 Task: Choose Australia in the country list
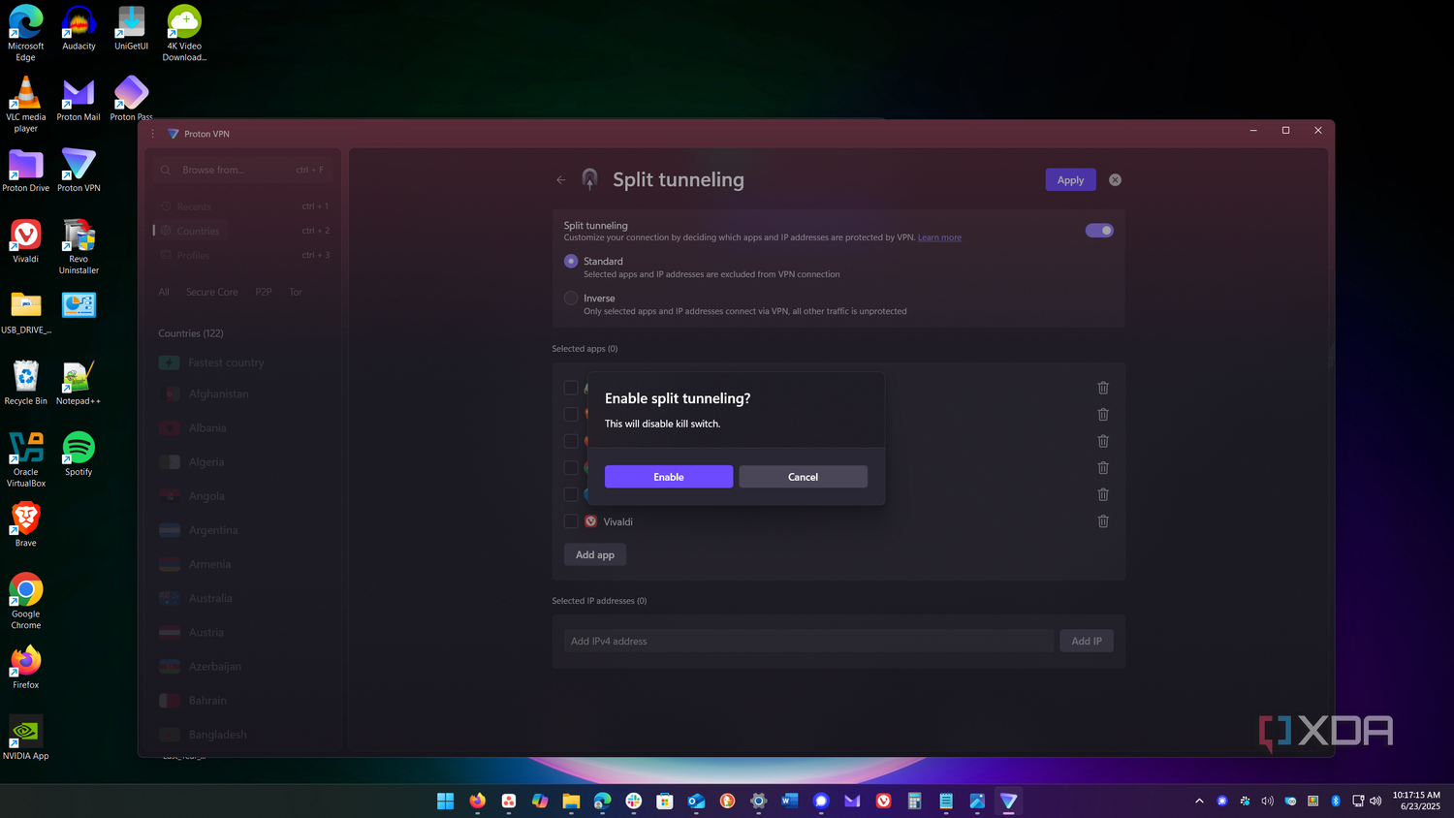pos(242,598)
